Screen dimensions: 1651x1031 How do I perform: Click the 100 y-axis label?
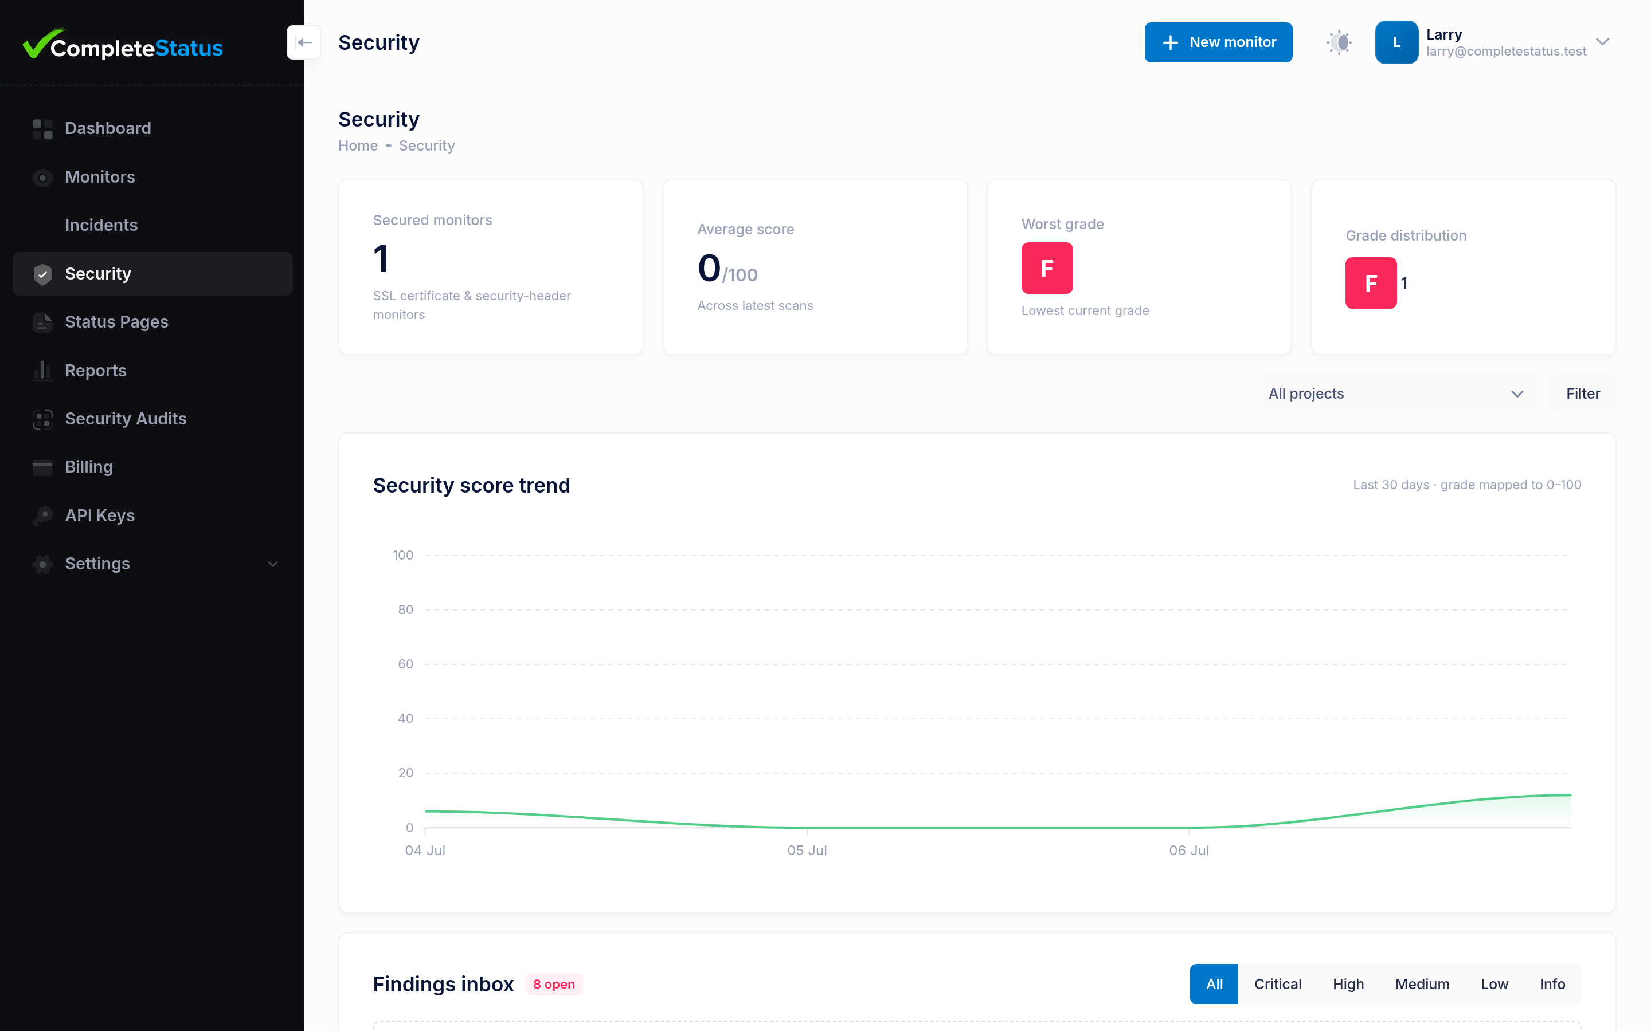(402, 555)
